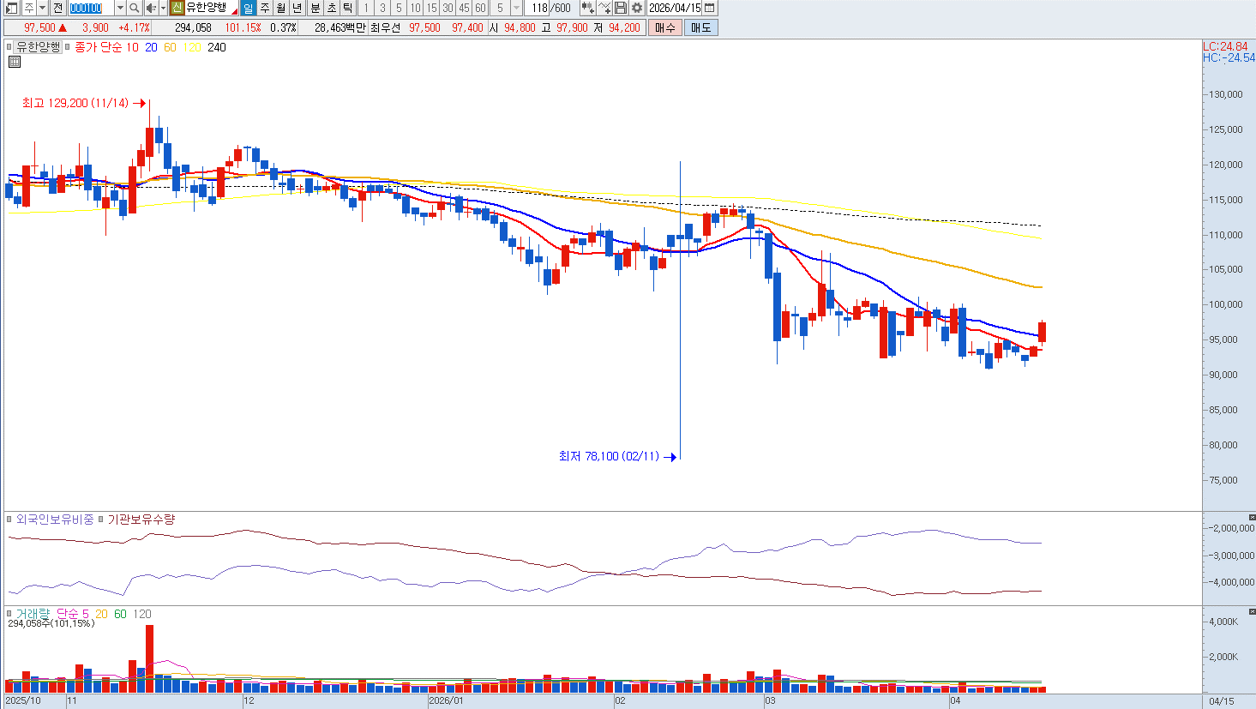Viewport: 1256px width, 709px height.
Task: Select the 60 interval button
Action: 480,8
